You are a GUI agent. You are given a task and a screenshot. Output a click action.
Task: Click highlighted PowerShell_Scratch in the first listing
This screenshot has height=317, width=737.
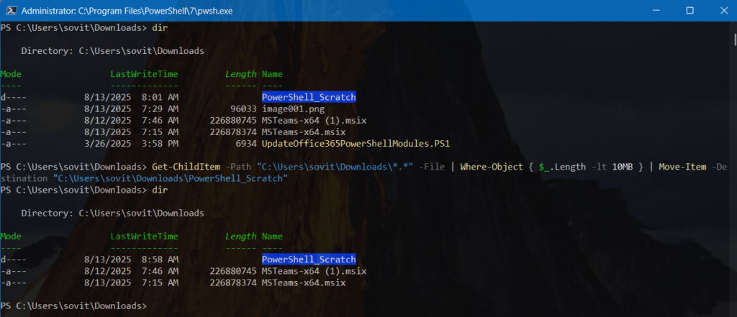(x=309, y=98)
